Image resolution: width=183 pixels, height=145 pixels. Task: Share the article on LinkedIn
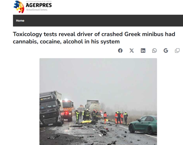143,51
